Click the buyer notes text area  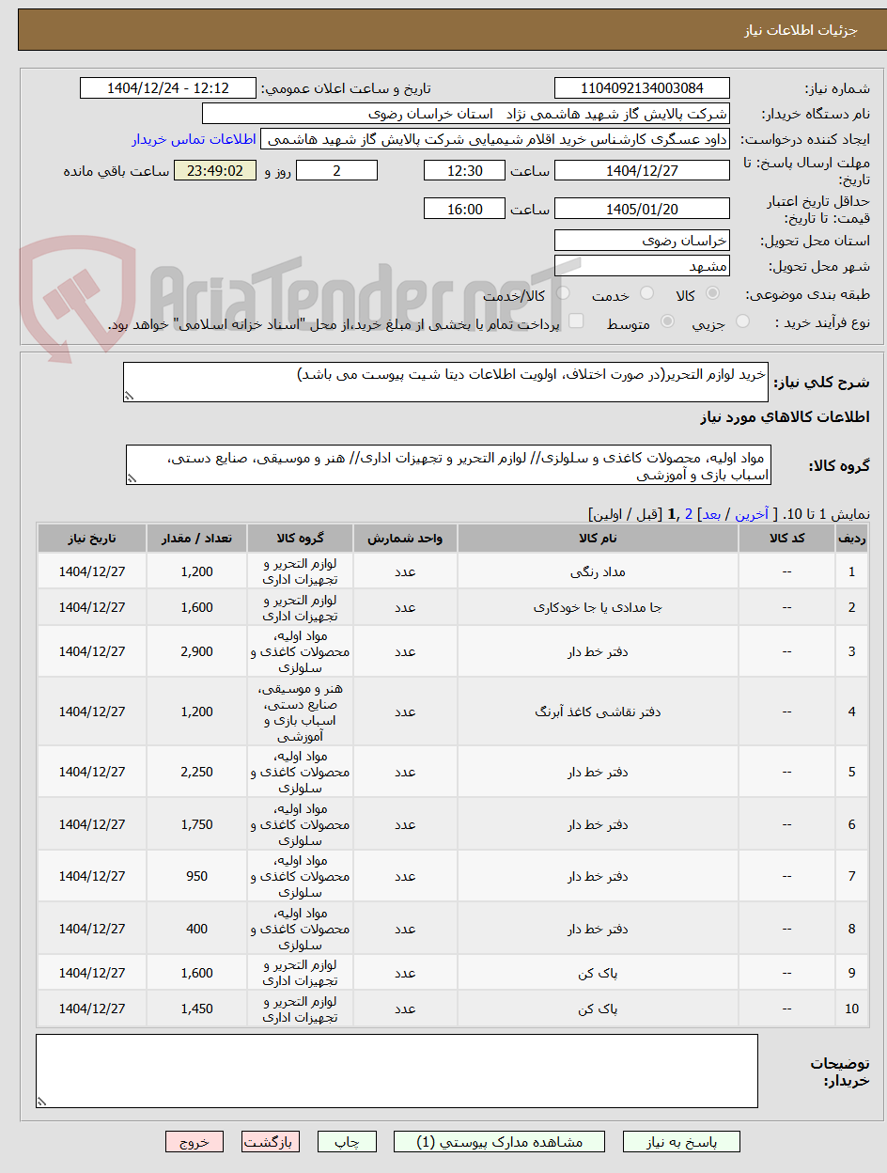click(397, 1071)
